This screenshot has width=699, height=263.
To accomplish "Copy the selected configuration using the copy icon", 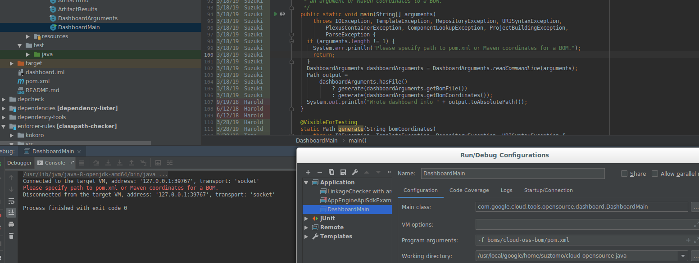I will [331, 172].
